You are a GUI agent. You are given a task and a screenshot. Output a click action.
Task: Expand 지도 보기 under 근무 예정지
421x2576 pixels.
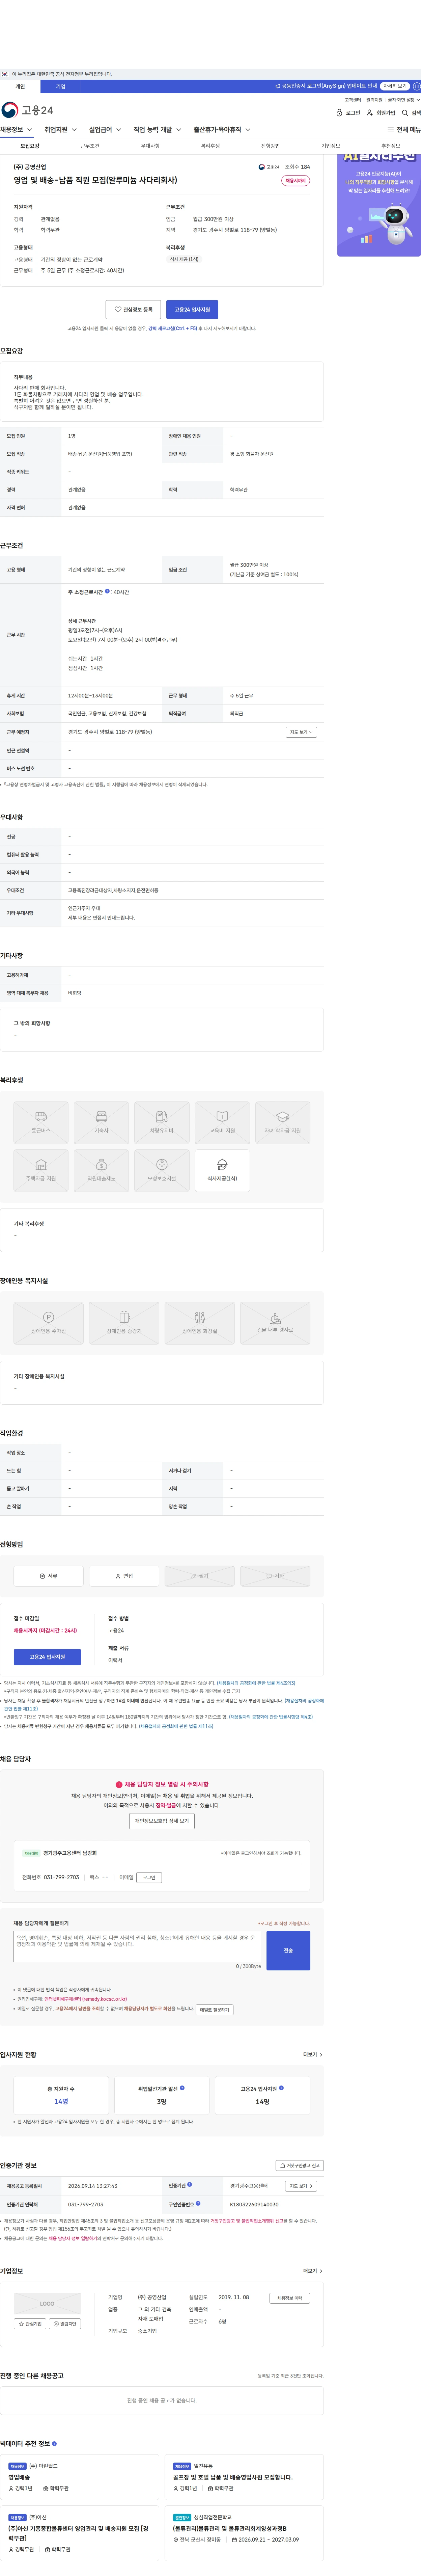coord(301,732)
